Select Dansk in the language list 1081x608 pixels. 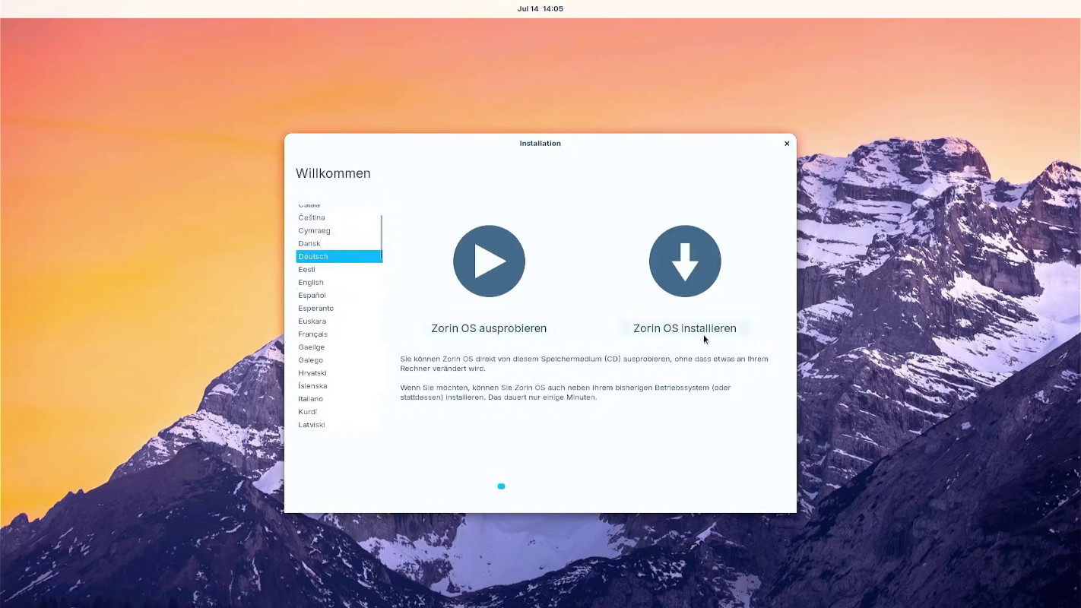(338, 243)
